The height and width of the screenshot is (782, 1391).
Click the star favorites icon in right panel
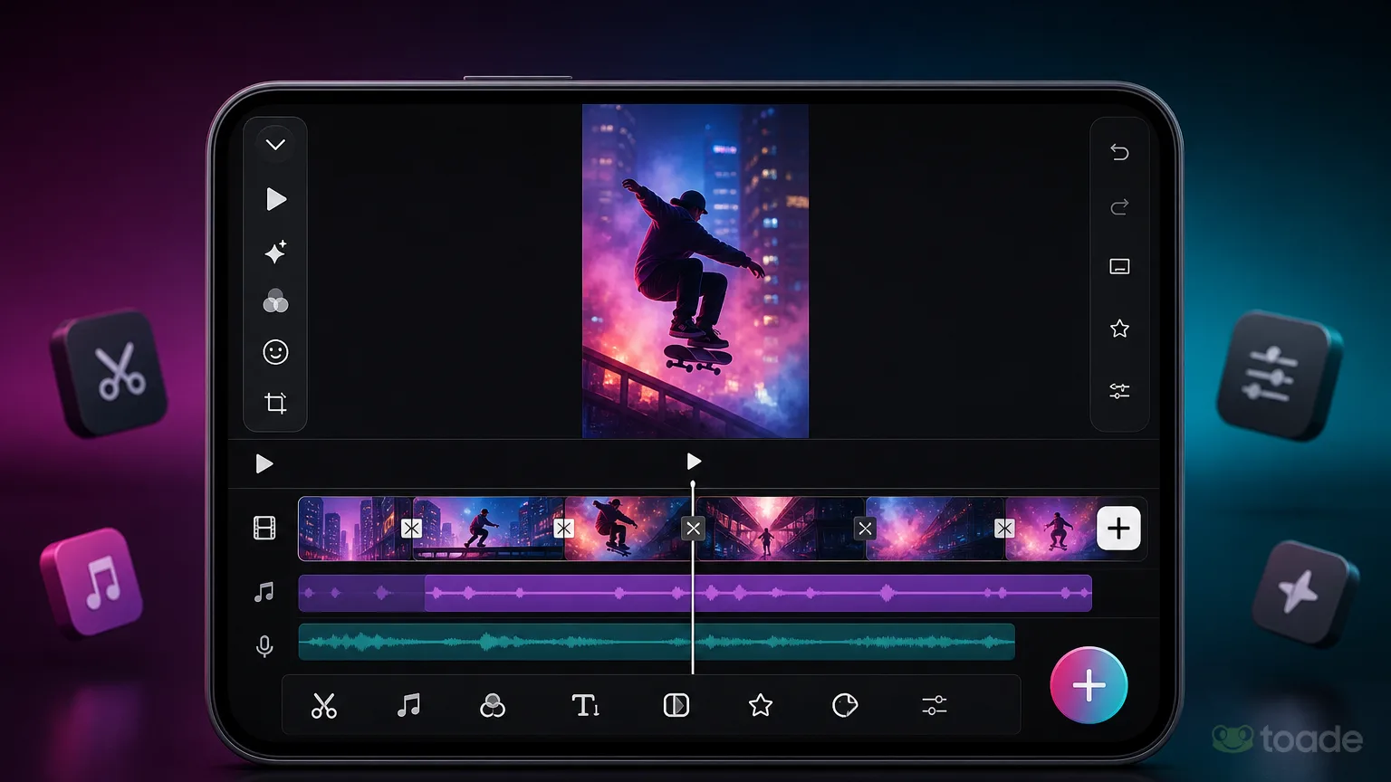tap(1119, 329)
